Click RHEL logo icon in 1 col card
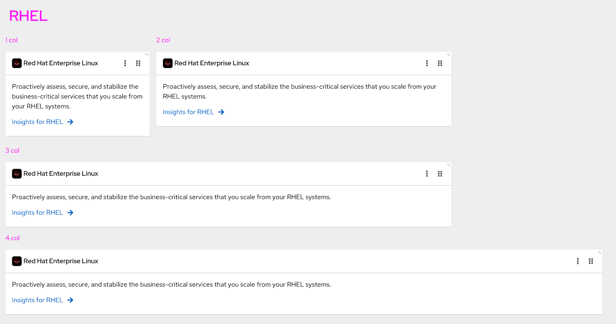This screenshot has width=616, height=324. [17, 63]
